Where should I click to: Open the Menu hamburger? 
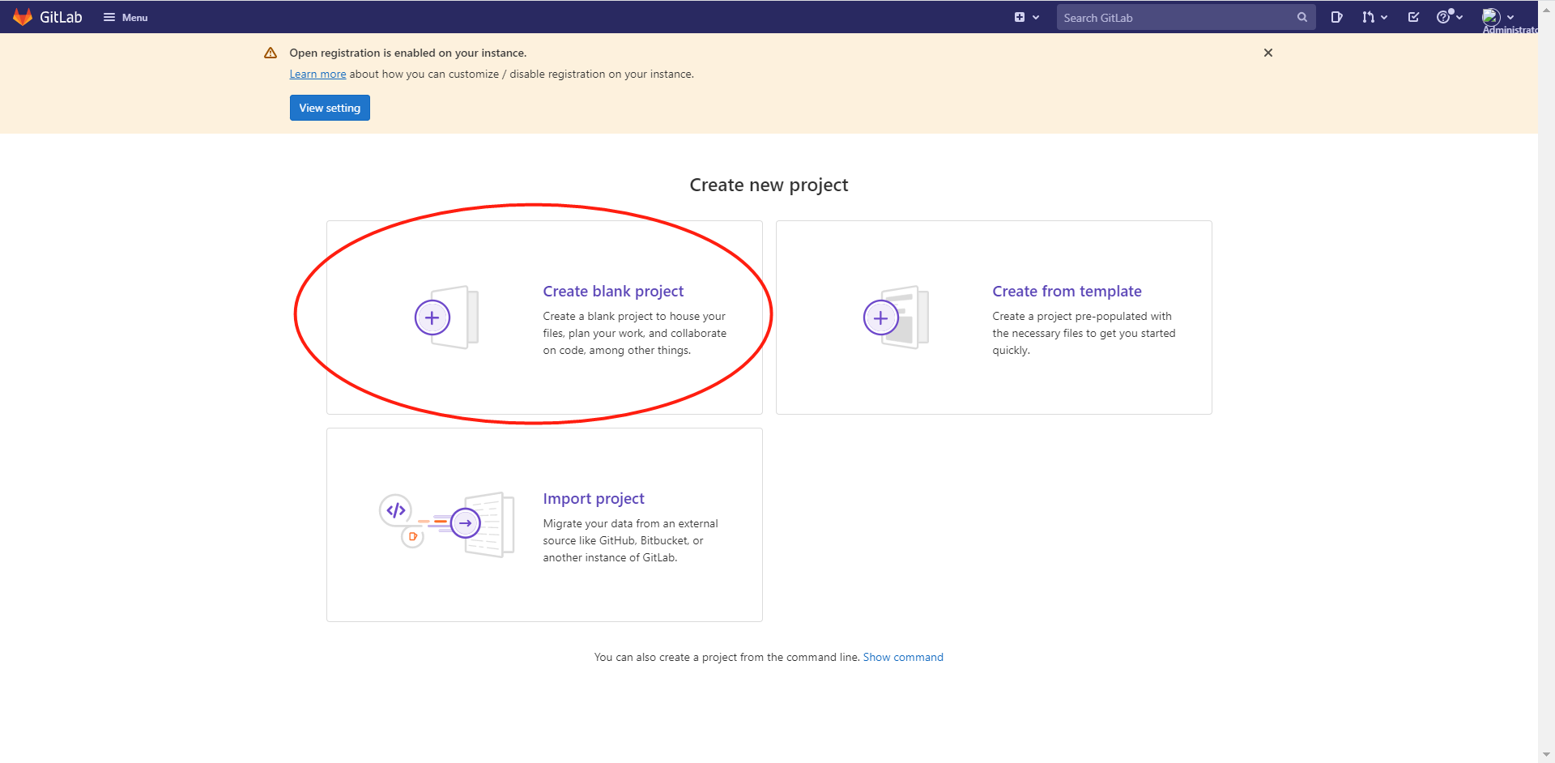126,17
